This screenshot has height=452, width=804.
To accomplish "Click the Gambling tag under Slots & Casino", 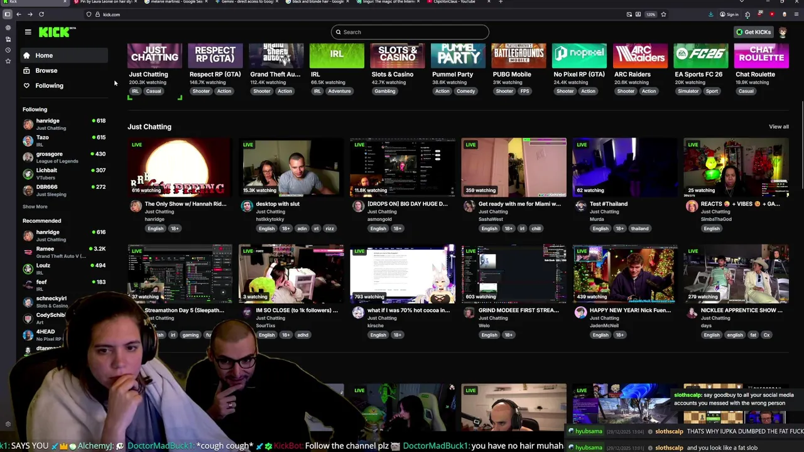I will (x=384, y=91).
